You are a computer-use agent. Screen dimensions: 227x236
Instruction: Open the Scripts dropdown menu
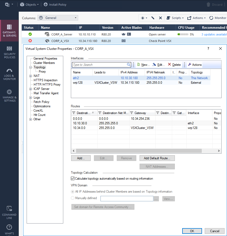[175, 18]
